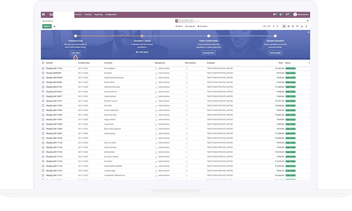Click the import records download icon
Screen dimensions: 352x211
pyautogui.click(x=55, y=26)
